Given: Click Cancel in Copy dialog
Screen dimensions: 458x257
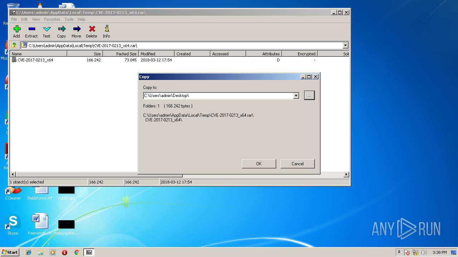Looking at the screenshot, I should (x=297, y=164).
